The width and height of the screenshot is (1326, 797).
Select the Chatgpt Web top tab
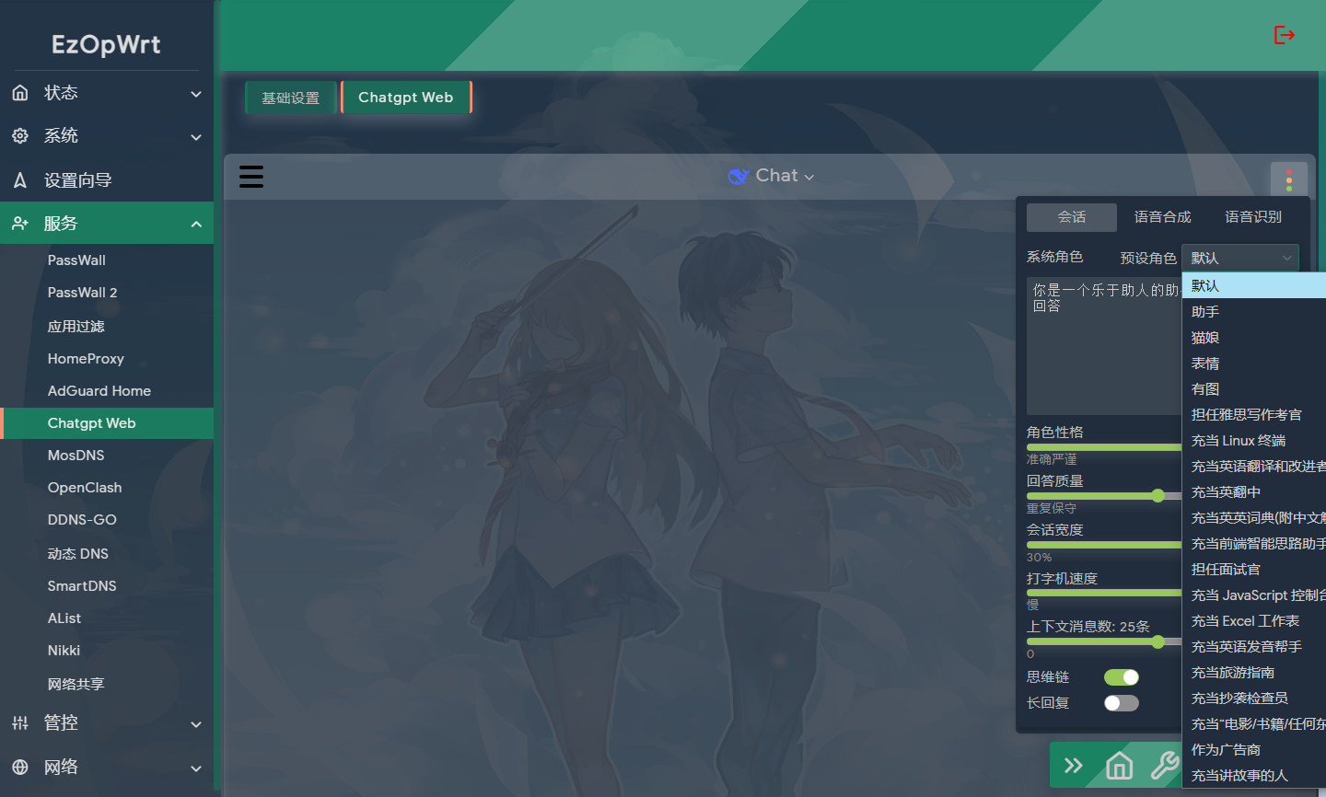tap(406, 98)
